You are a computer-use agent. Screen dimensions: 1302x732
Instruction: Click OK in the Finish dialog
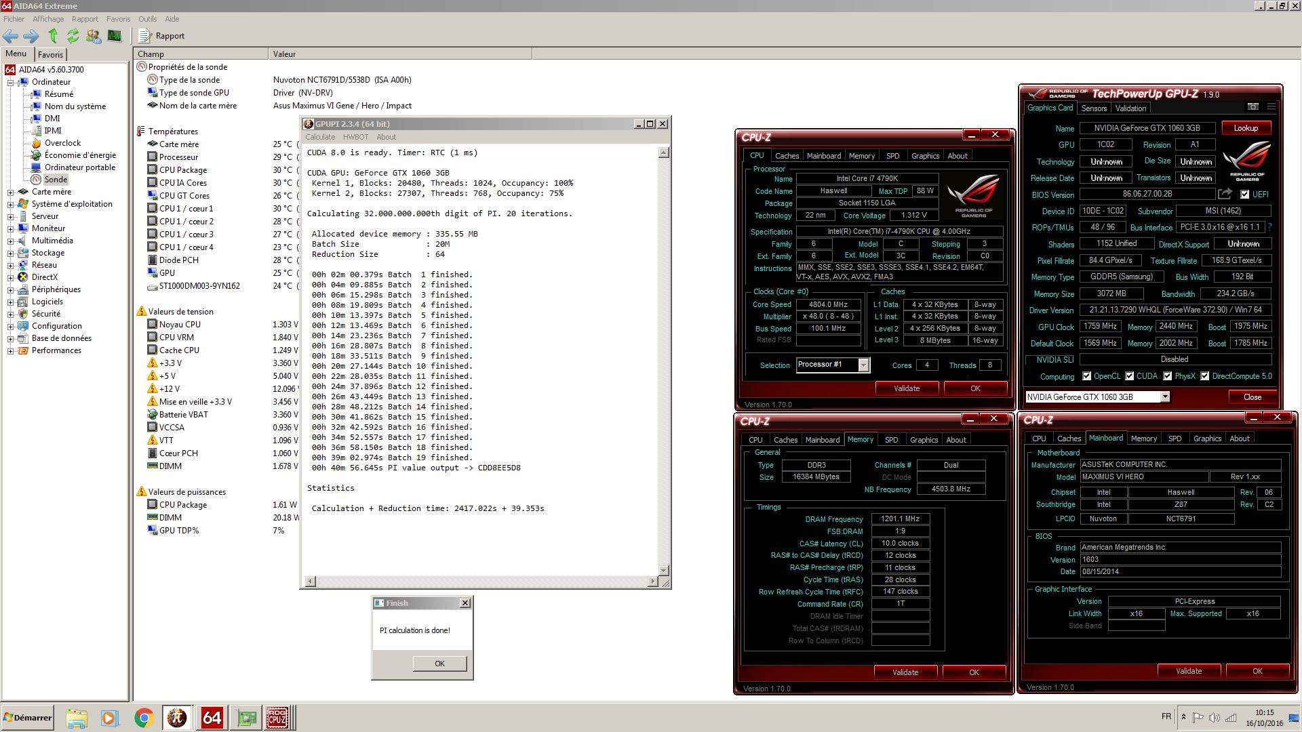[x=439, y=664]
